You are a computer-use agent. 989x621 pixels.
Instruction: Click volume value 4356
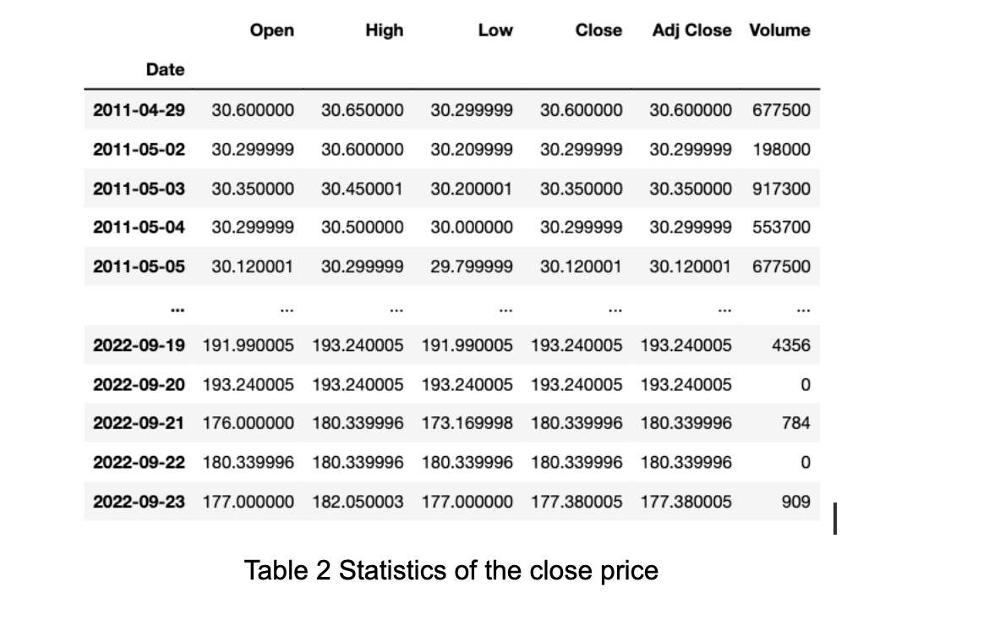coord(791,345)
